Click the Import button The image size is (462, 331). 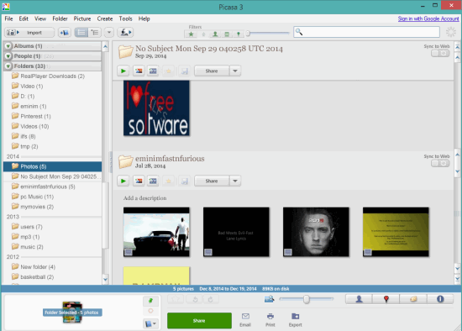(x=29, y=33)
